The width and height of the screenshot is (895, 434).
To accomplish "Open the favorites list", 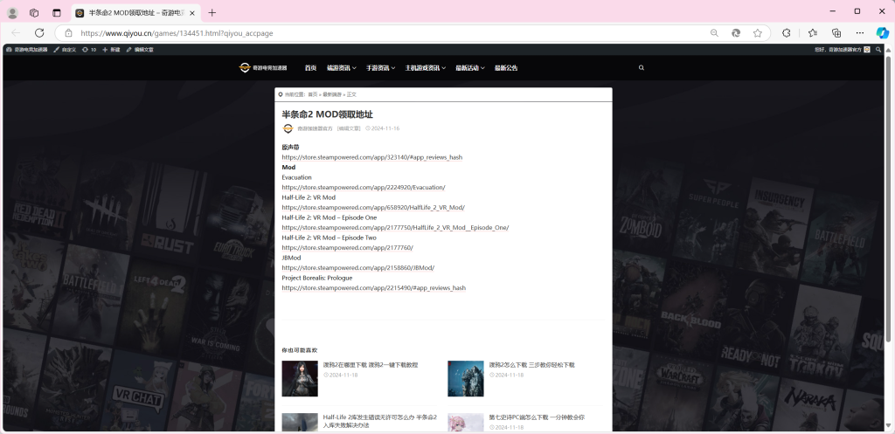I will tap(813, 33).
